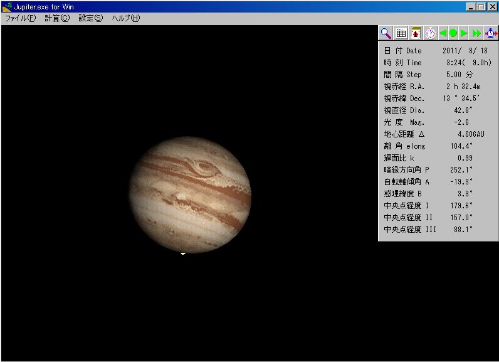Click the calendar date setting icon
Screen dimensions: 499x362
(416, 33)
